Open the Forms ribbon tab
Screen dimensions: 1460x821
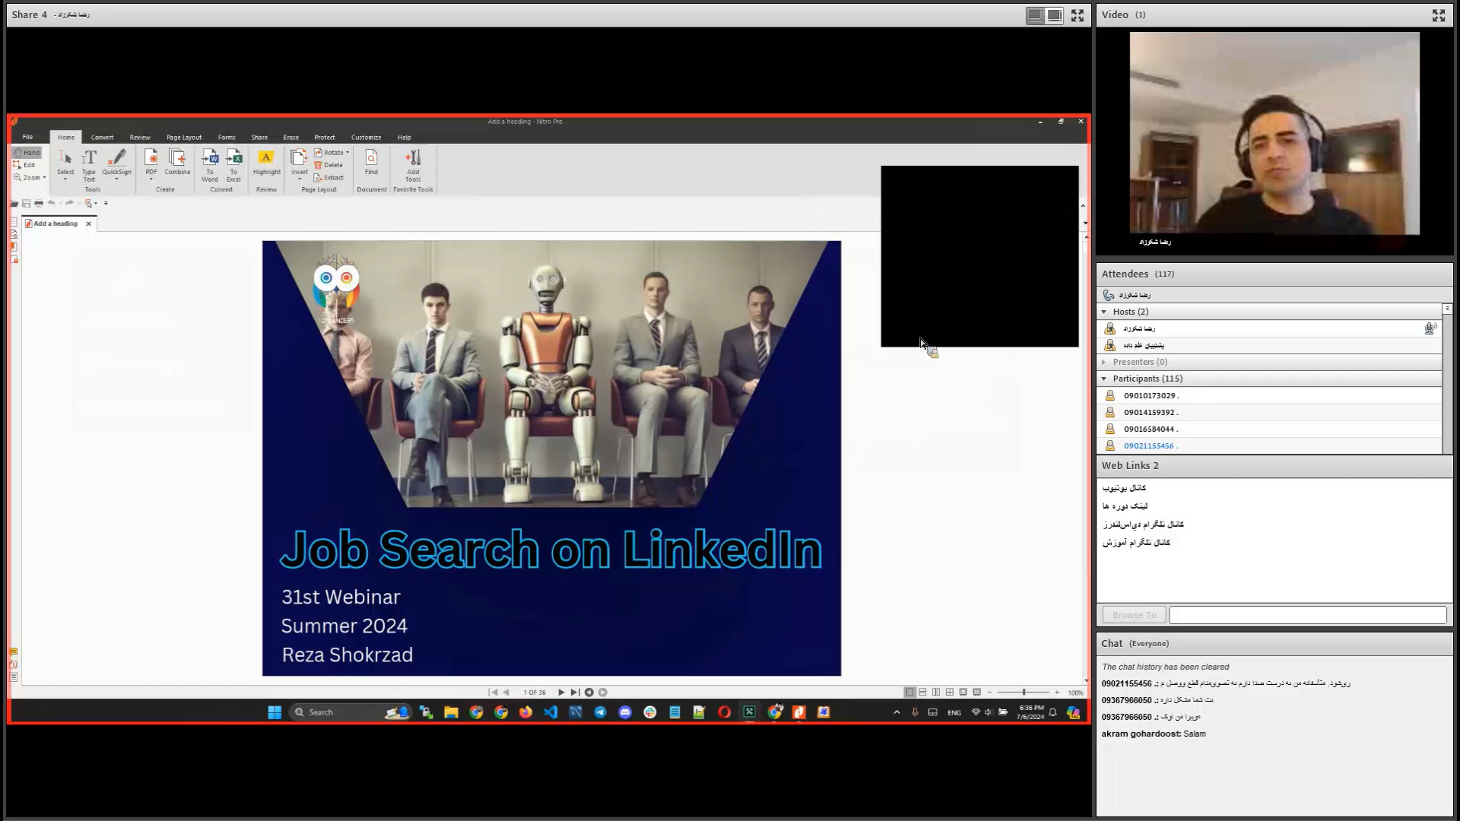(x=227, y=138)
